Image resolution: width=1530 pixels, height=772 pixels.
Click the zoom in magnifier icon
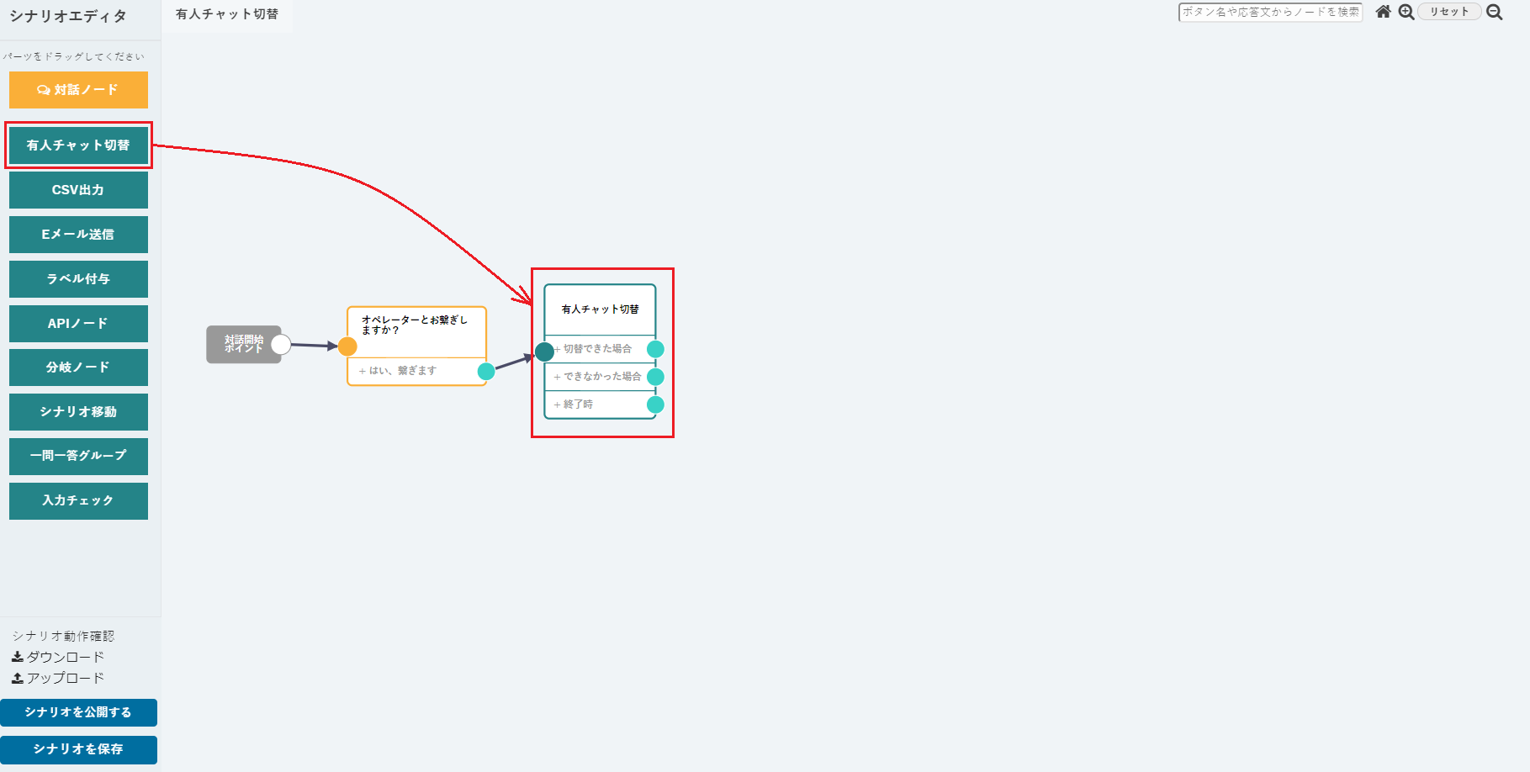pyautogui.click(x=1406, y=12)
